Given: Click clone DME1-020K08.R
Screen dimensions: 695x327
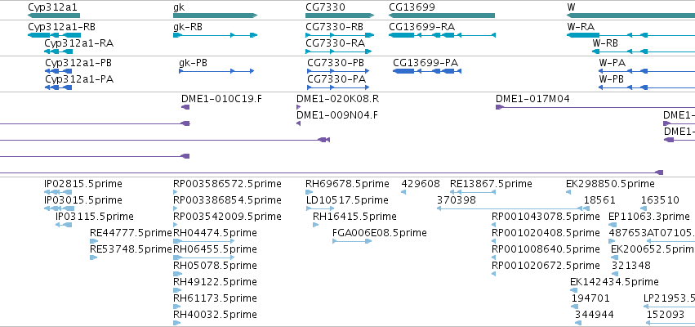Looking at the screenshot, I should coord(298,107).
